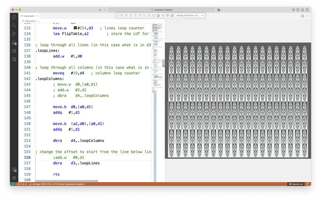Pause the debug session
The image size is (321, 199).
click(122, 16)
